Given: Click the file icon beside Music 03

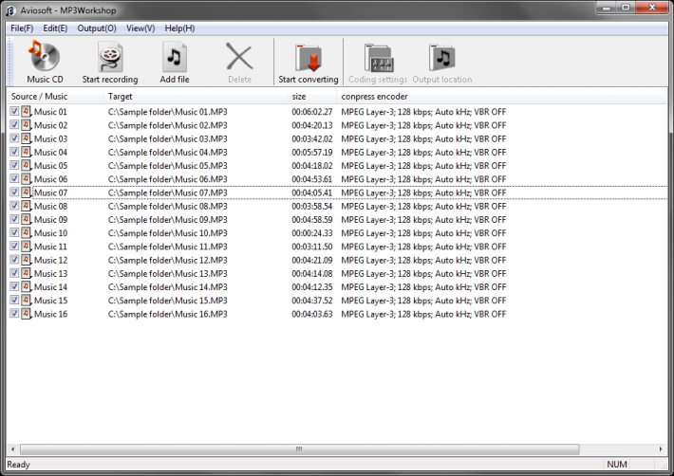Looking at the screenshot, I should (27, 138).
